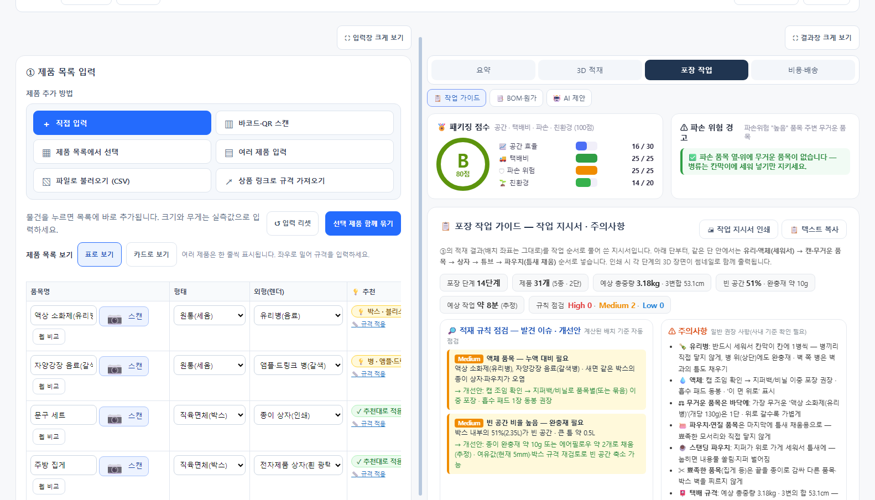Open 외형 dropdown showing 종이 상자(인쇄)
This screenshot has width=875, height=500.
click(x=299, y=415)
